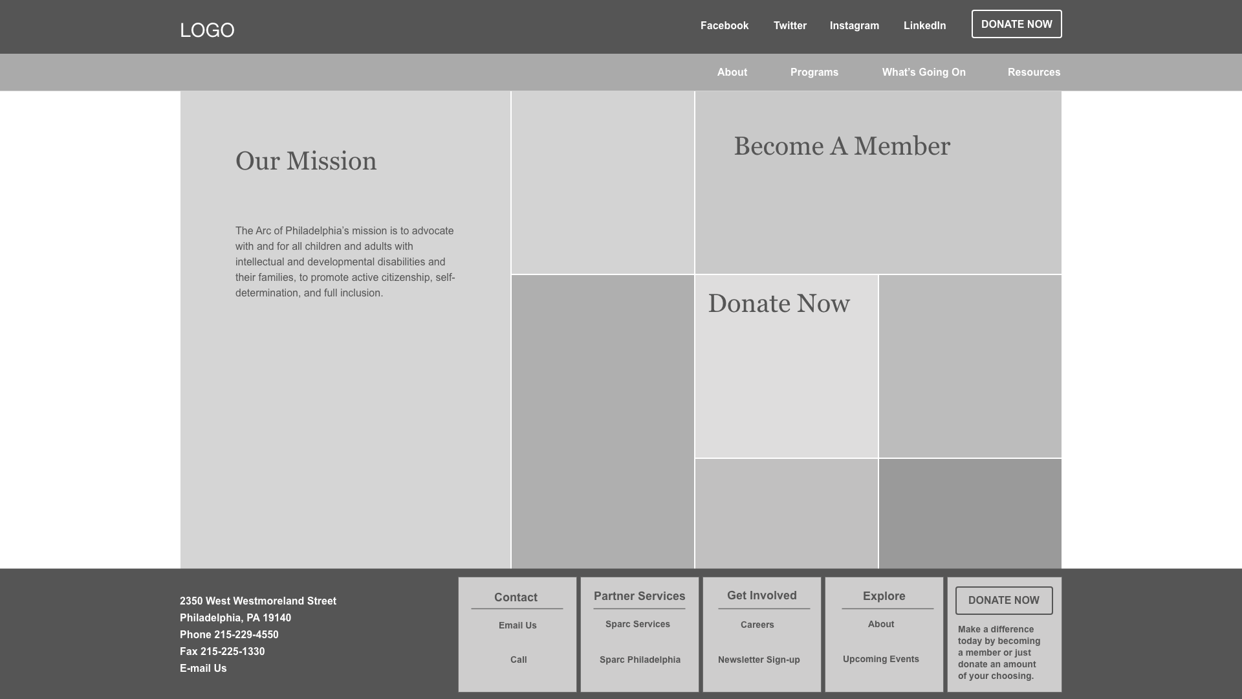The width and height of the screenshot is (1242, 699).
Task: Click the Donate Now tile heading
Action: click(x=778, y=304)
